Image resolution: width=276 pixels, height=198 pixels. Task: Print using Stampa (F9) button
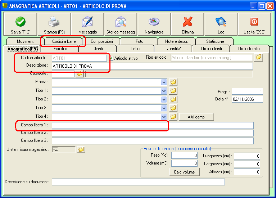coord(54,24)
